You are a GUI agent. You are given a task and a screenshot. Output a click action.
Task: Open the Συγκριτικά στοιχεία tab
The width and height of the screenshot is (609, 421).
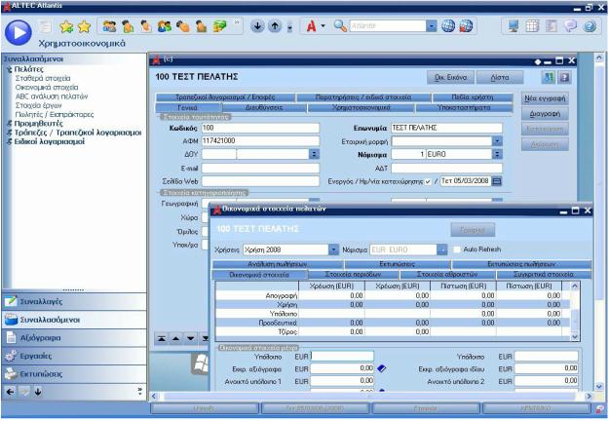click(544, 274)
